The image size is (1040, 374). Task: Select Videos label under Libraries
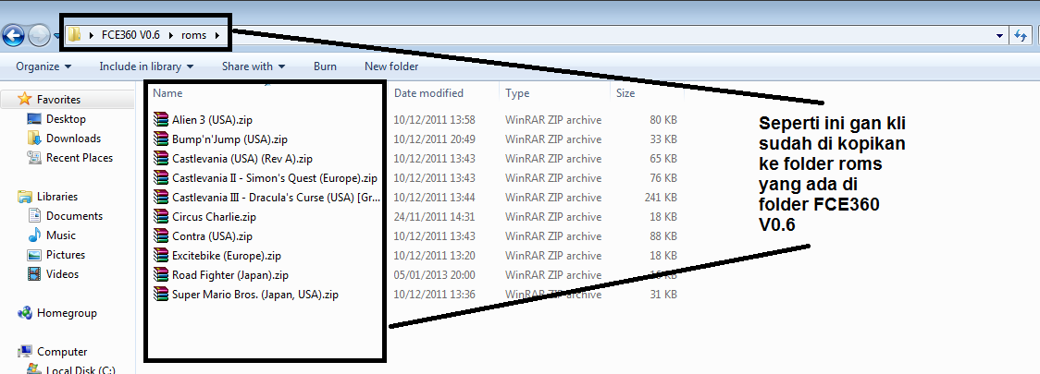[62, 274]
